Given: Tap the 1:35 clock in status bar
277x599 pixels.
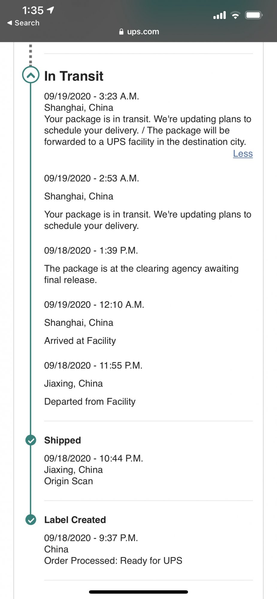Looking at the screenshot, I should click(33, 10).
